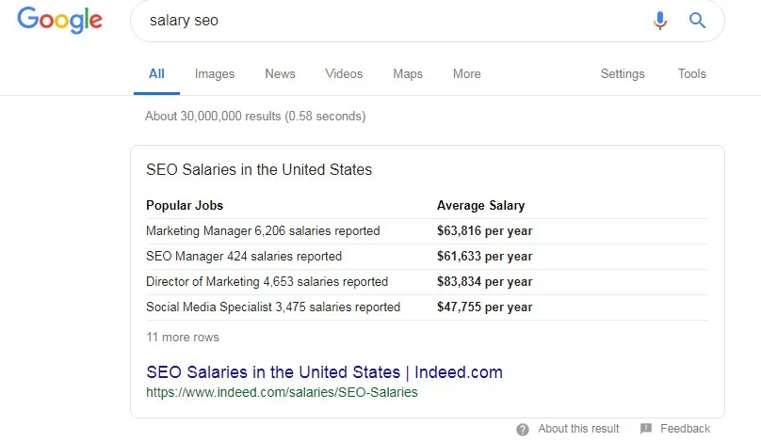This screenshot has width=761, height=441.
Task: Open the News tab
Action: click(280, 73)
